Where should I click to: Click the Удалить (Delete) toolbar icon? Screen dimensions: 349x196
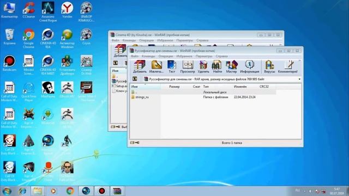203,66
